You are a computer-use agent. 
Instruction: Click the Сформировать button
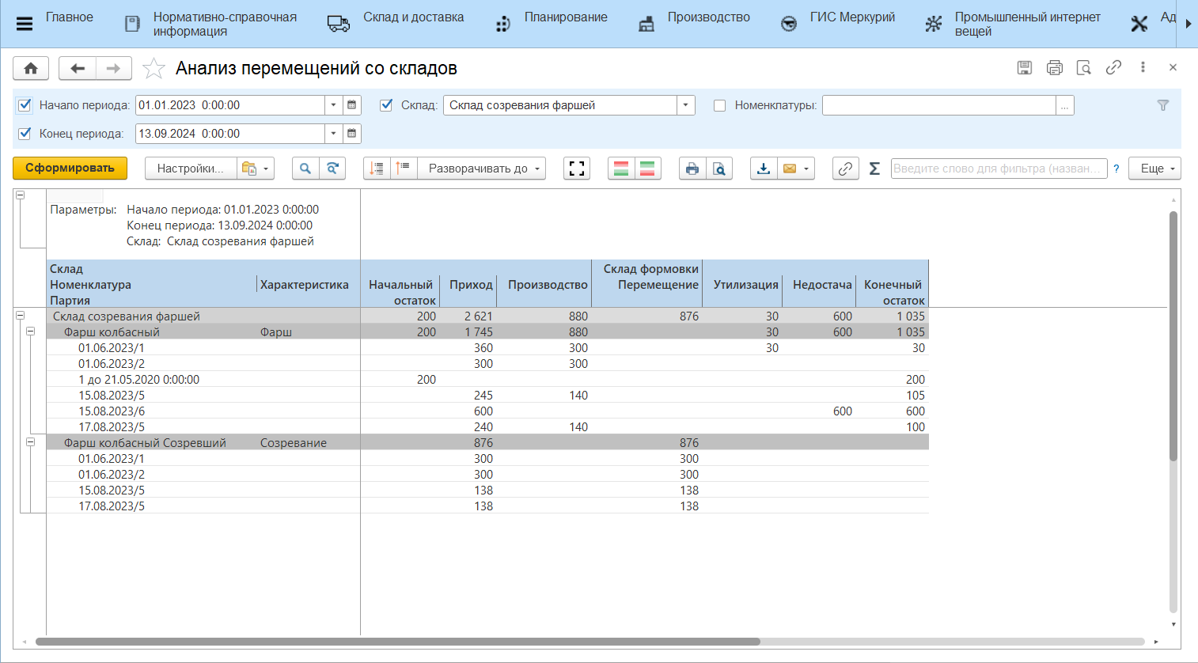click(70, 168)
